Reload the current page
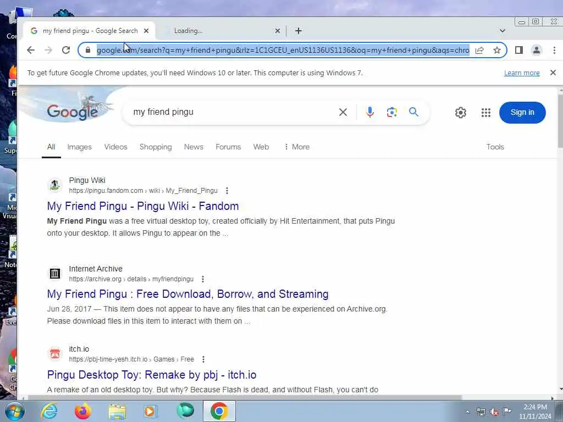Image resolution: width=563 pixels, height=422 pixels. point(66,50)
